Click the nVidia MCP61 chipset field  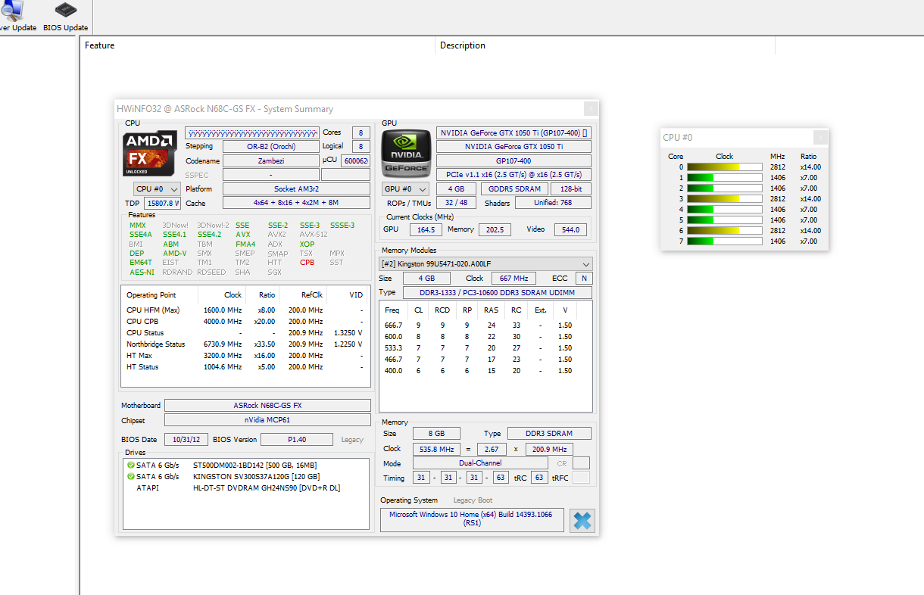(x=267, y=420)
